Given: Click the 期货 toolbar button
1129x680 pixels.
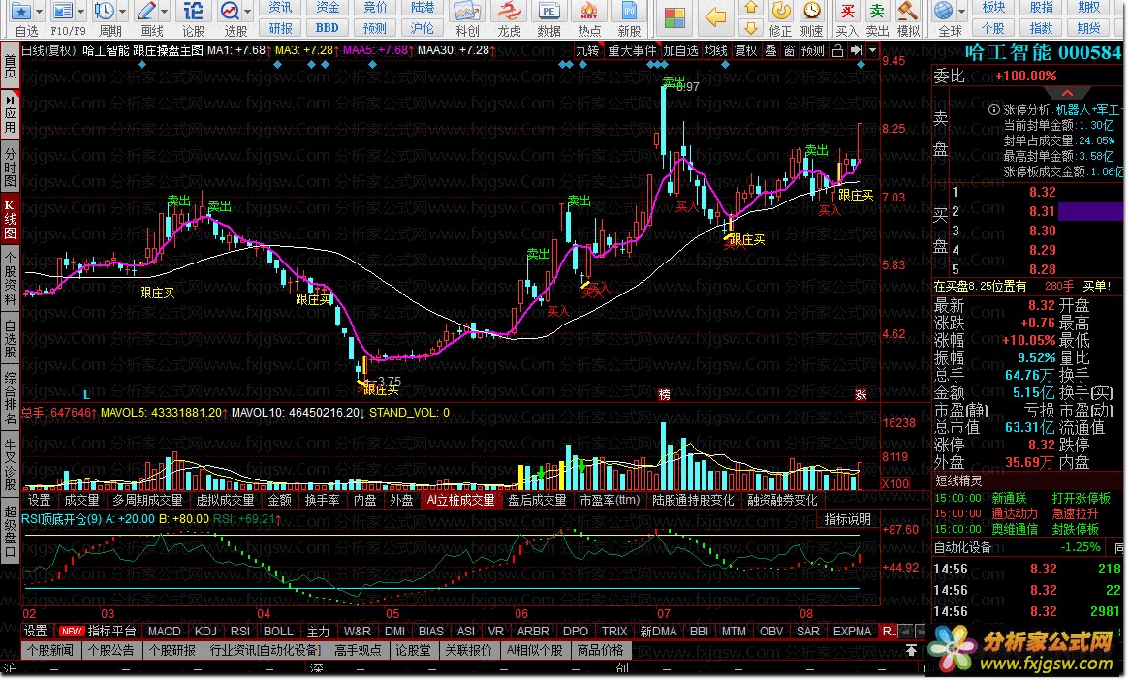Looking at the screenshot, I should (1088, 28).
